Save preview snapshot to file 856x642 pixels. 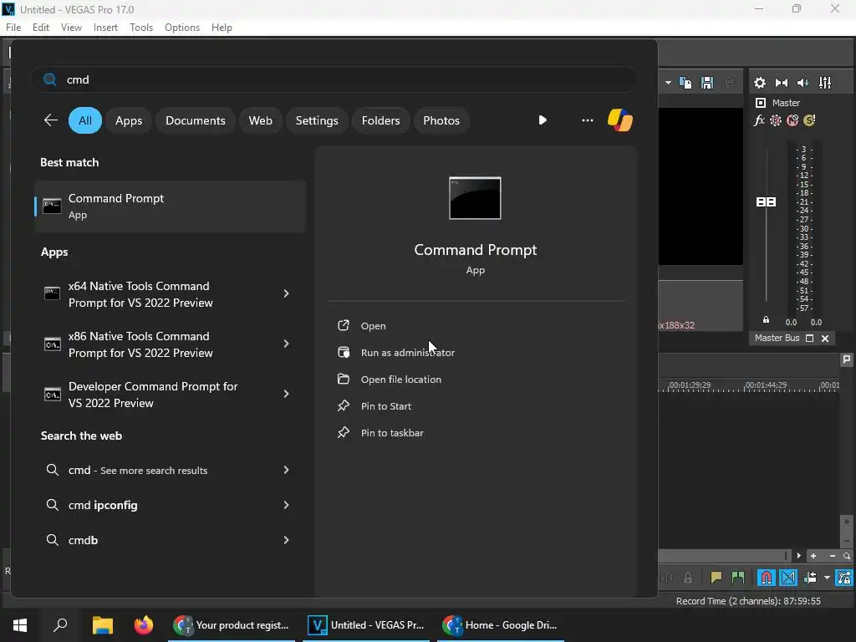click(707, 83)
